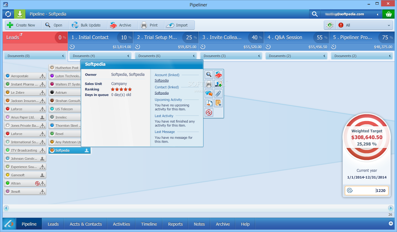Open the Activities tab
The image size is (397, 232).
click(121, 224)
